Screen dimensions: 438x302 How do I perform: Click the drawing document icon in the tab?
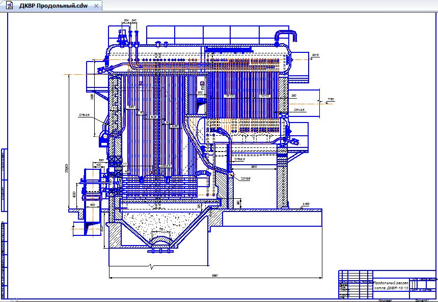10,5
